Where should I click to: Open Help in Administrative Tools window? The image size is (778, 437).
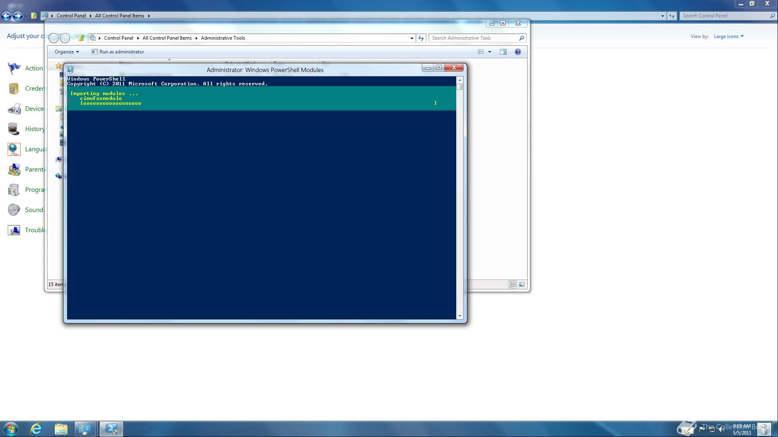point(517,52)
